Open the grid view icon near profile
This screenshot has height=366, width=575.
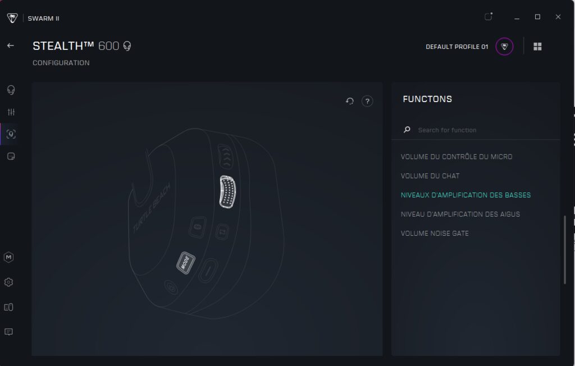point(537,47)
